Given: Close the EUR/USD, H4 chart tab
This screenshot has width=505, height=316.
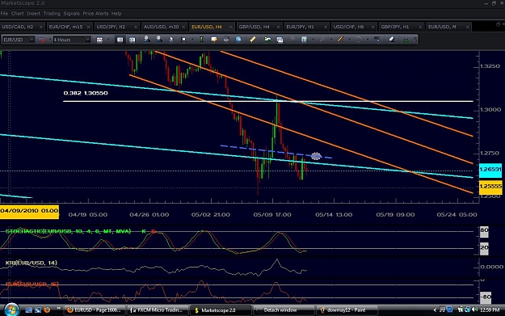Looking at the screenshot, I should 231,27.
